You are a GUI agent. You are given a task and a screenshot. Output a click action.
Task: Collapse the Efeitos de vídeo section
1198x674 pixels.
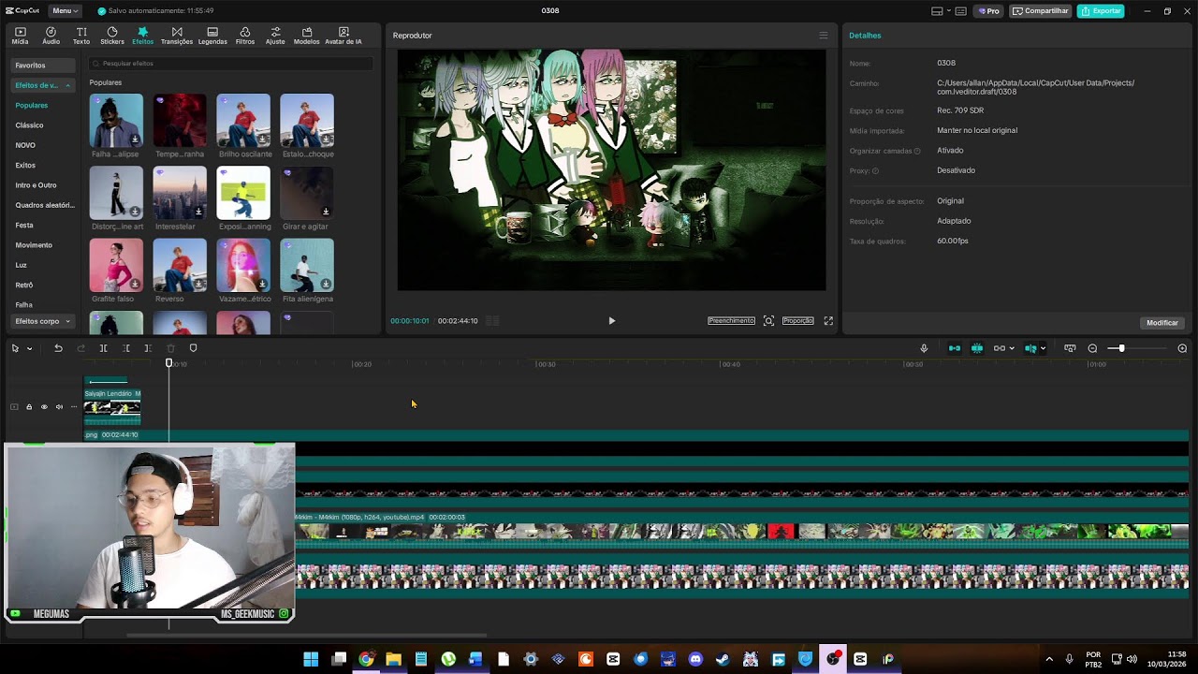42,85
